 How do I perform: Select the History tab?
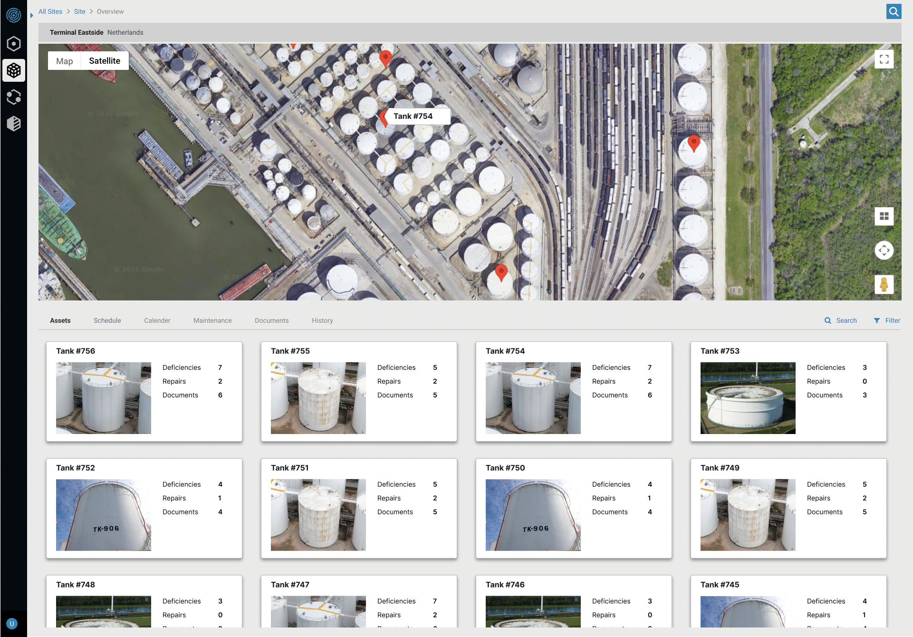pos(322,320)
